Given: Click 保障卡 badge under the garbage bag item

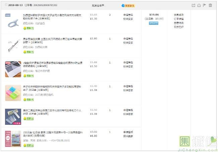Looking at the screenshot, I should coord(29,145).
